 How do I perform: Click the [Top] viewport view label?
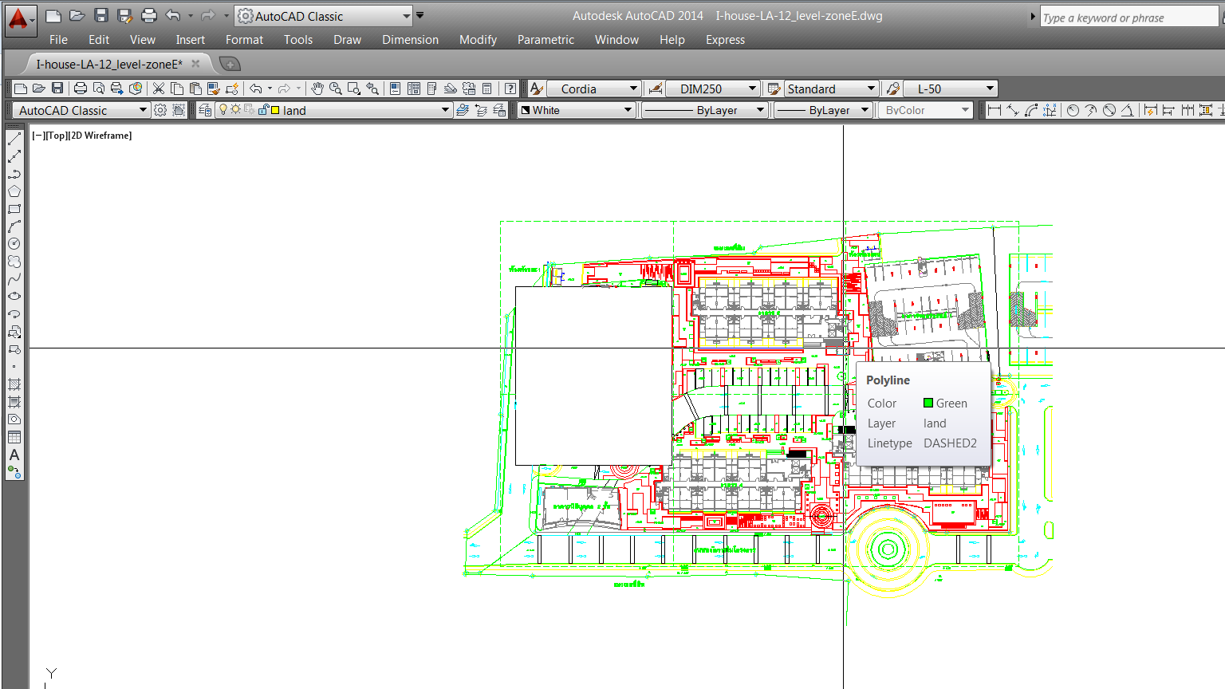57,136
